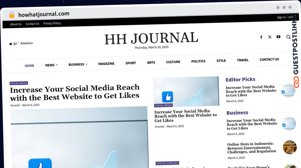
Task: Open the YouTube social icon
Action: click(278, 37)
